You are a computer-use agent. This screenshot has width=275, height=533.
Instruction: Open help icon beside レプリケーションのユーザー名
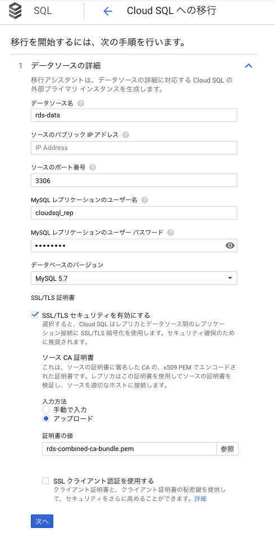tap(145, 200)
